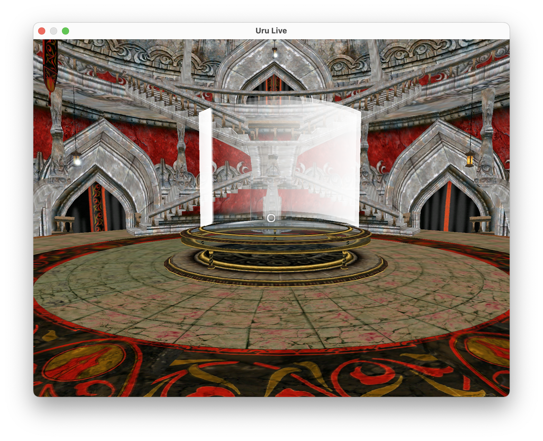This screenshot has width=543, height=441.
Task: Click the amber hanging lantern on right
Action: click(x=470, y=159)
